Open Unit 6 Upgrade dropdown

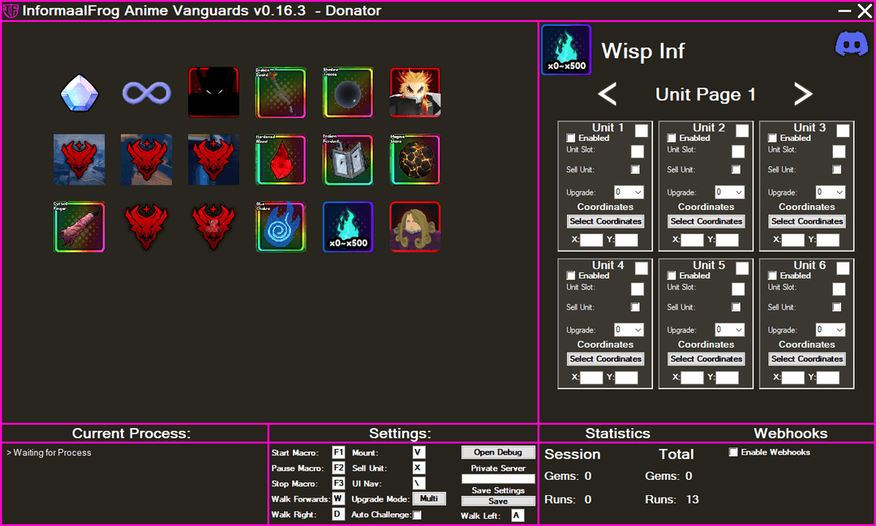point(831,329)
